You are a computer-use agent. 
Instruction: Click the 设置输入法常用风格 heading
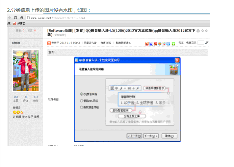(x=91, y=69)
